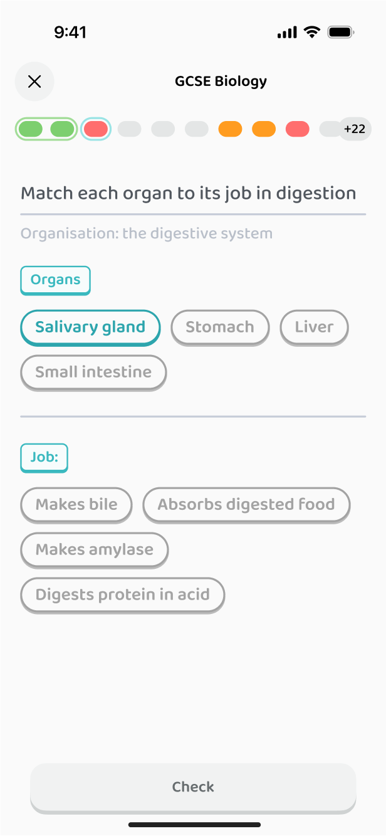386x836 pixels.
Task: Open the red pill after the orange ones
Action: coord(298,129)
